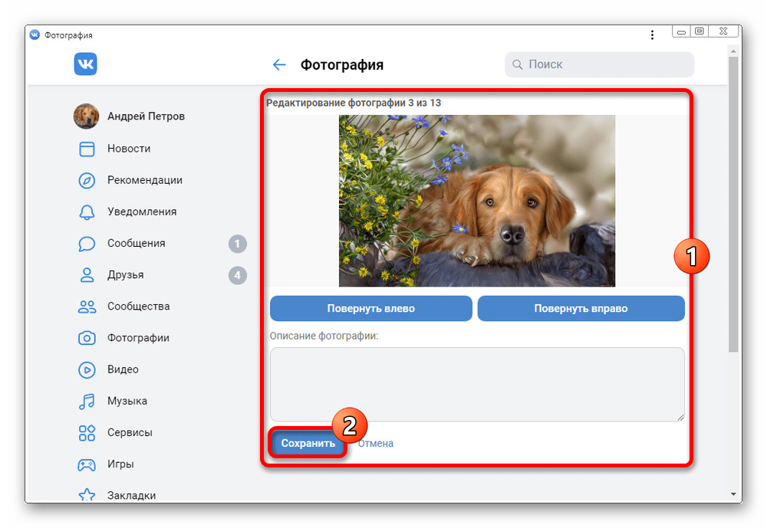767x528 pixels.
Task: Open Закладки at sidebar bottom
Action: 132,495
